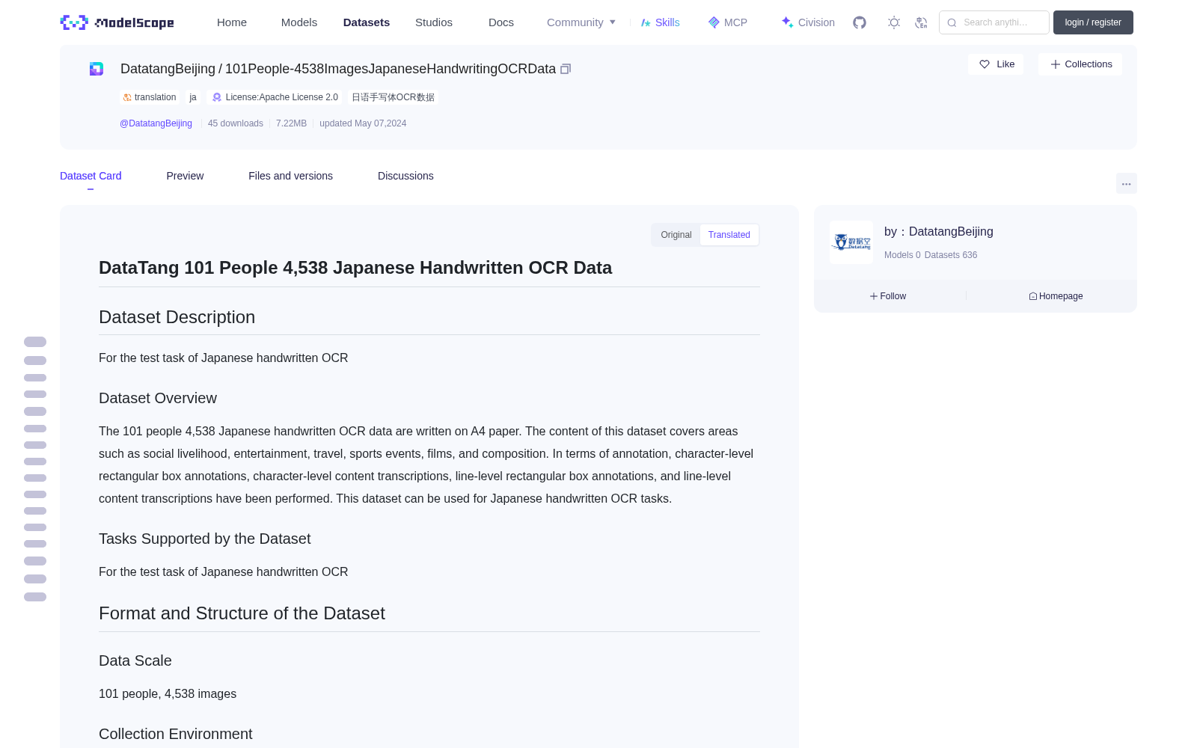Screen dimensions: 1197x748
Task: Expand the Community dropdown menu
Action: [x=581, y=22]
